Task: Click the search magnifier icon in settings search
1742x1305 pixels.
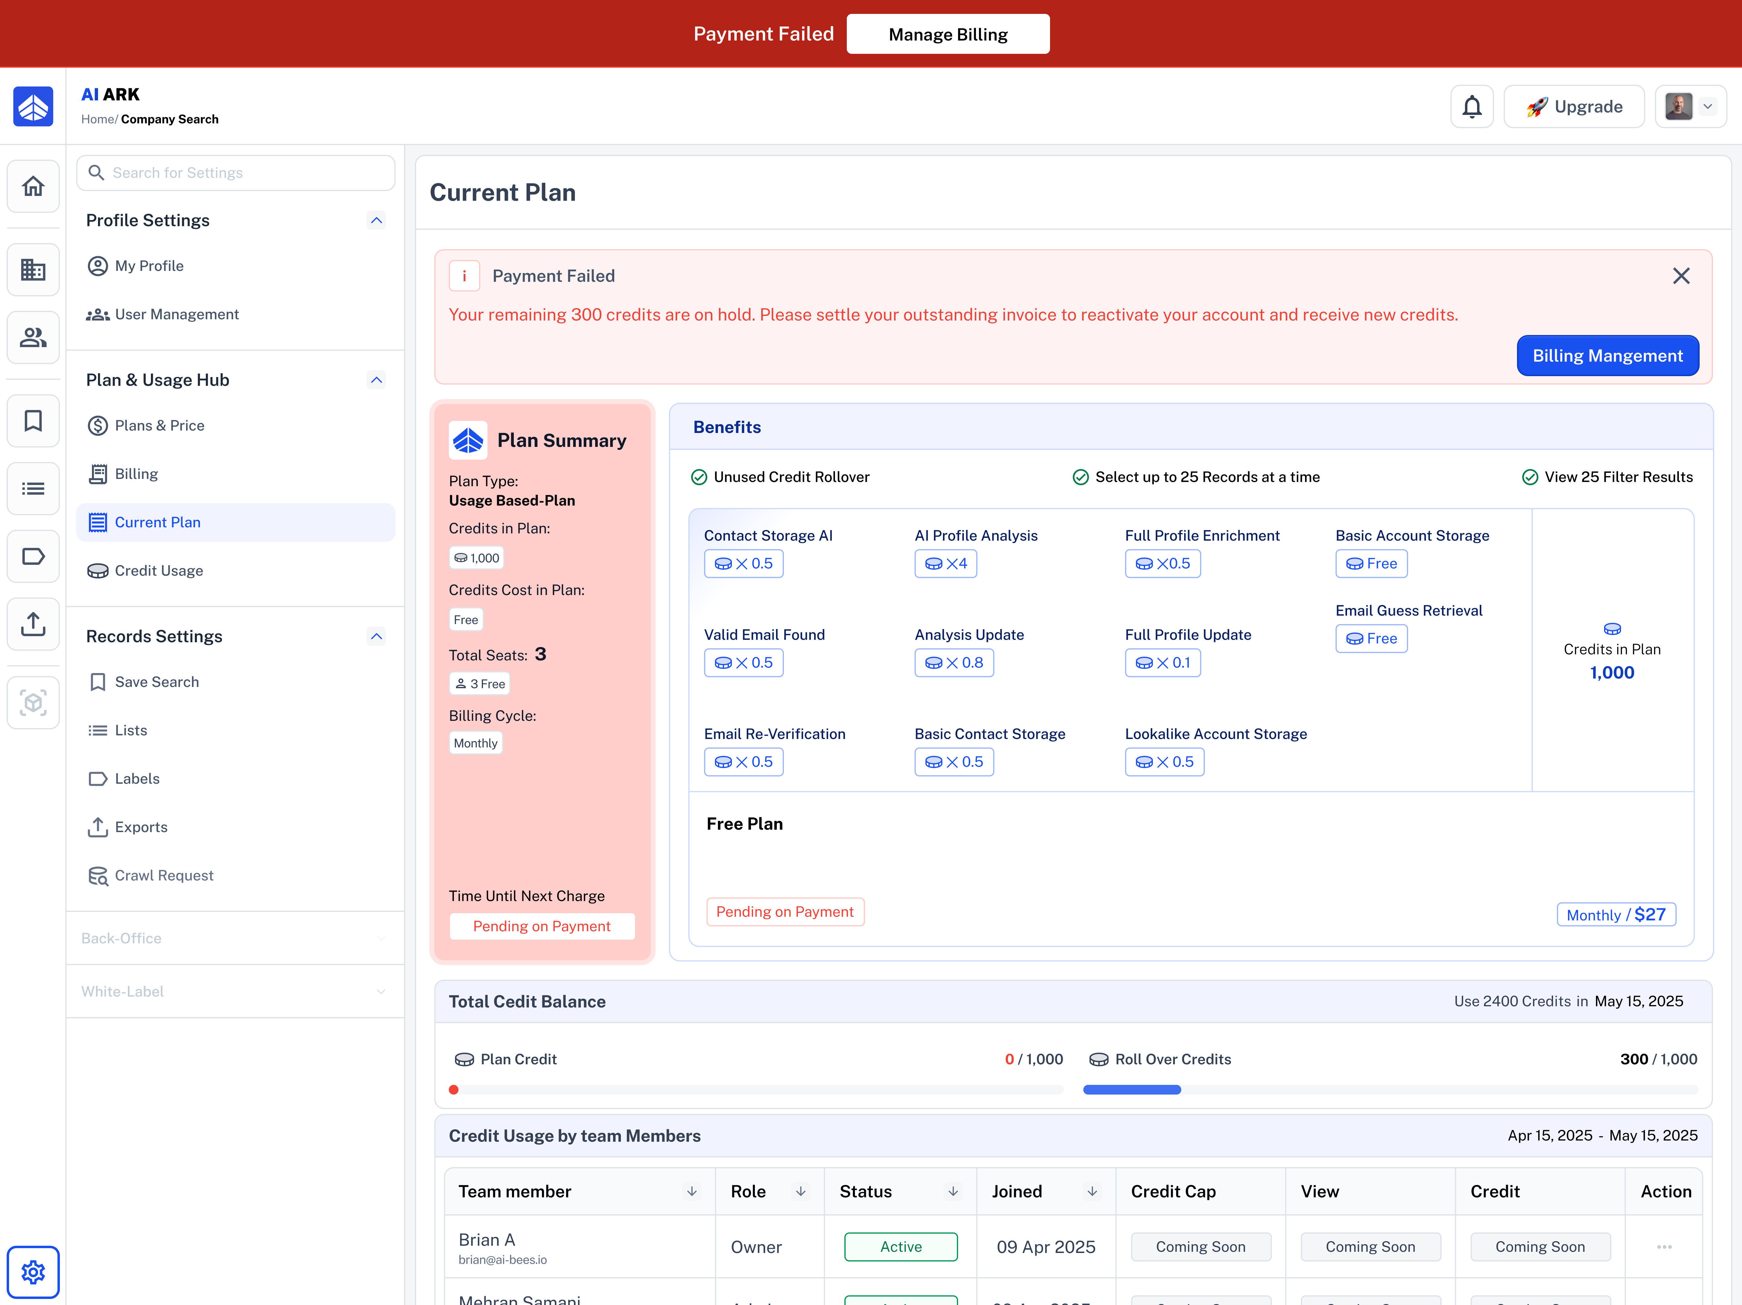Action: coord(96,172)
